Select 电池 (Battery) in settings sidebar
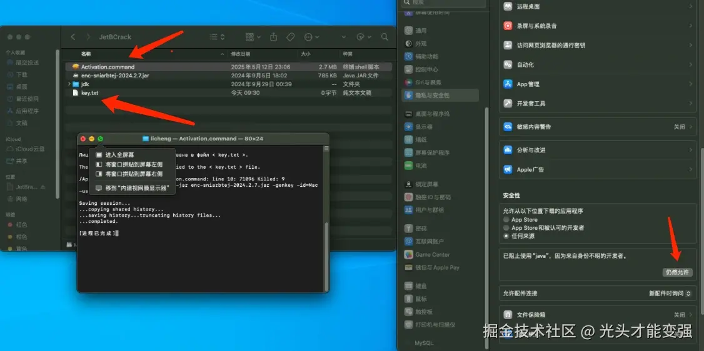Viewport: 704px width, 351px height. click(440, 166)
